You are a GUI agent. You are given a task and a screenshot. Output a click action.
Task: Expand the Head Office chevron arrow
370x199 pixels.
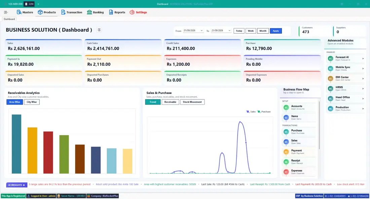363,99
